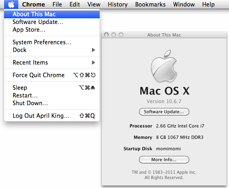Choose App Store… from the menu
The height and width of the screenshot is (188, 229).
(x=52, y=30)
